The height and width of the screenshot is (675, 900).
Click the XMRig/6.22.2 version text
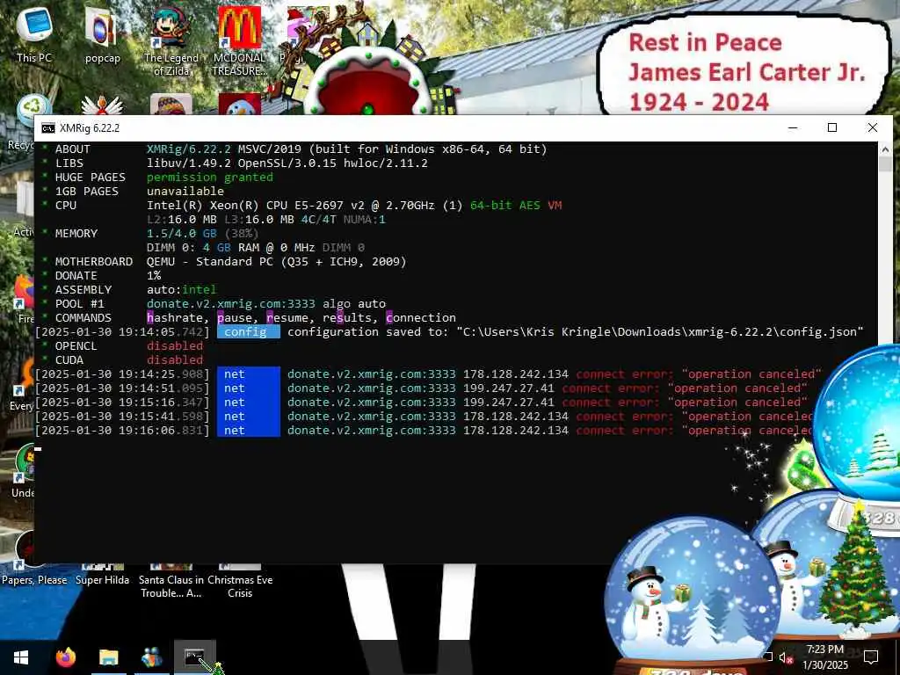coord(189,149)
